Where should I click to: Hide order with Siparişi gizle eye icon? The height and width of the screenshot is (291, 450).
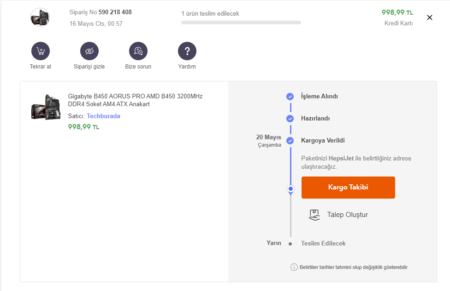89,51
